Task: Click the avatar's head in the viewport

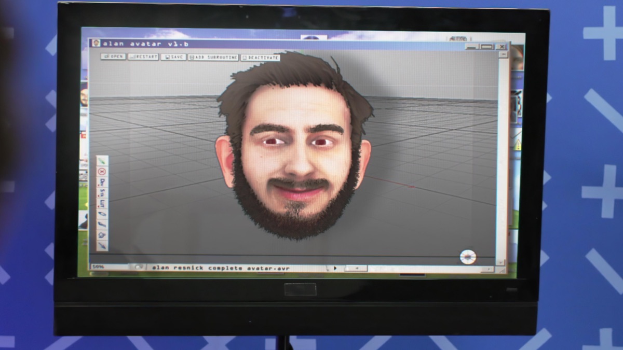Action: [x=294, y=146]
